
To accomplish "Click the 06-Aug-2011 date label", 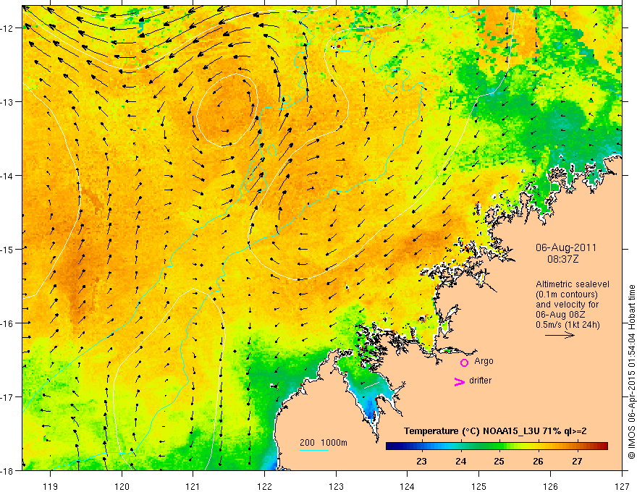I will coord(566,247).
